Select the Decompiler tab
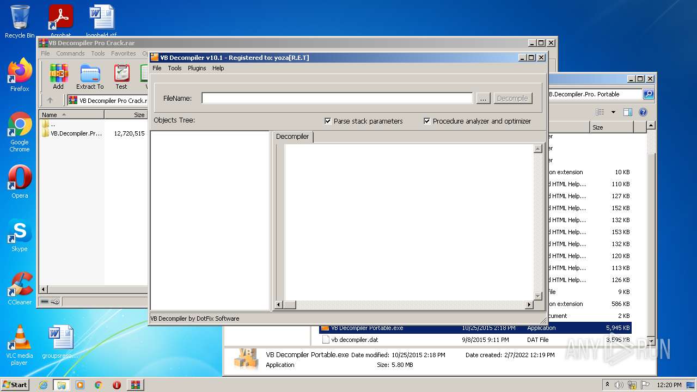697x392 pixels. coord(292,137)
